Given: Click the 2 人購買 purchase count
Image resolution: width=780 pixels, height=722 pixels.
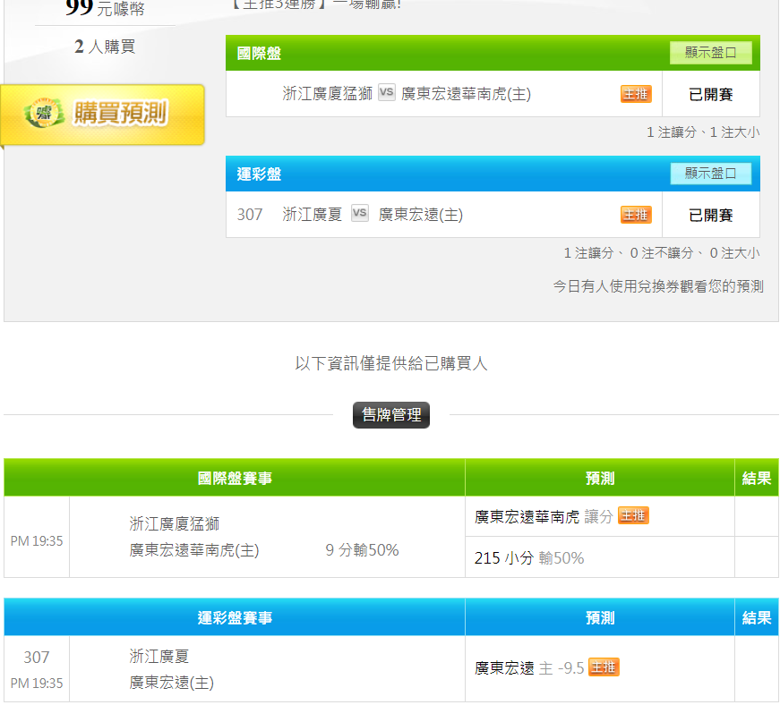Looking at the screenshot, I should (x=105, y=47).
